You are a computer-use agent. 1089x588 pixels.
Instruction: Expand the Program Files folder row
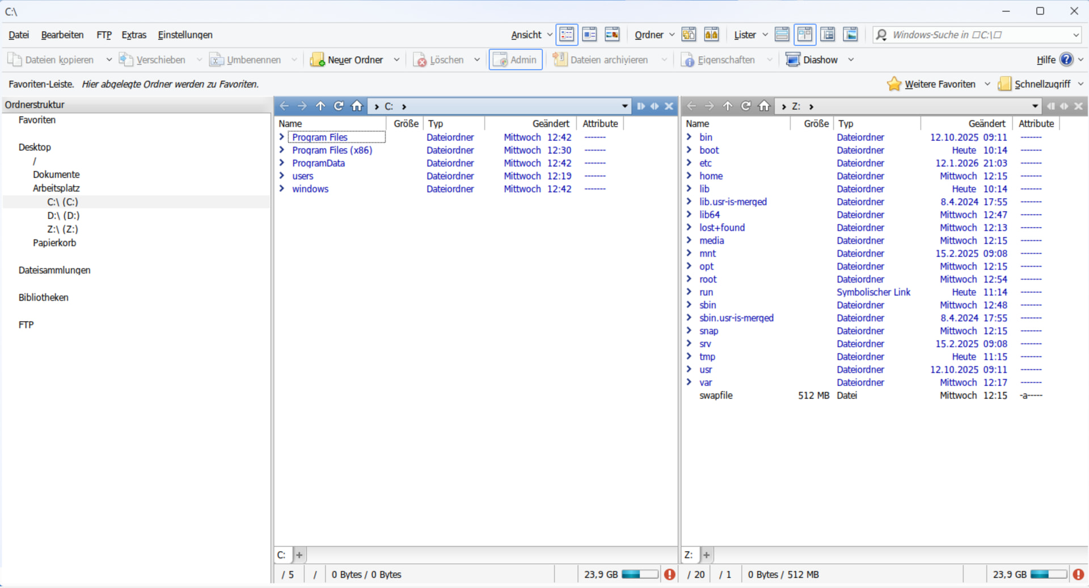coord(282,137)
